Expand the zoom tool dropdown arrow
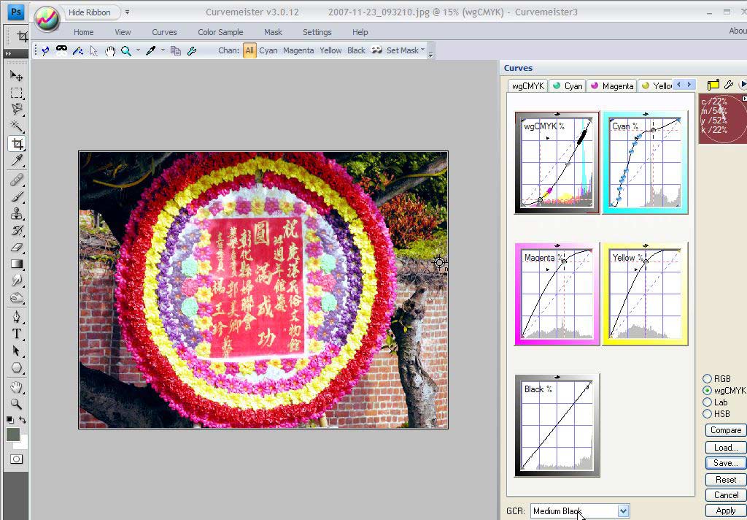This screenshot has height=520, width=747. tap(138, 51)
